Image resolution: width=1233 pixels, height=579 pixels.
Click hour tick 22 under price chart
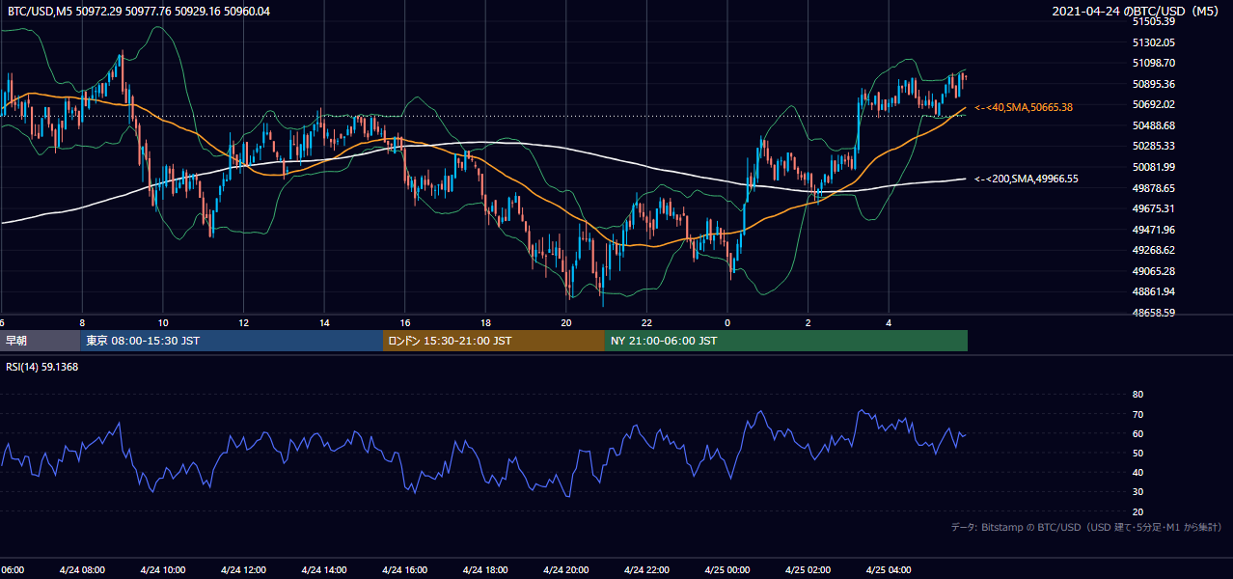pyautogui.click(x=646, y=323)
